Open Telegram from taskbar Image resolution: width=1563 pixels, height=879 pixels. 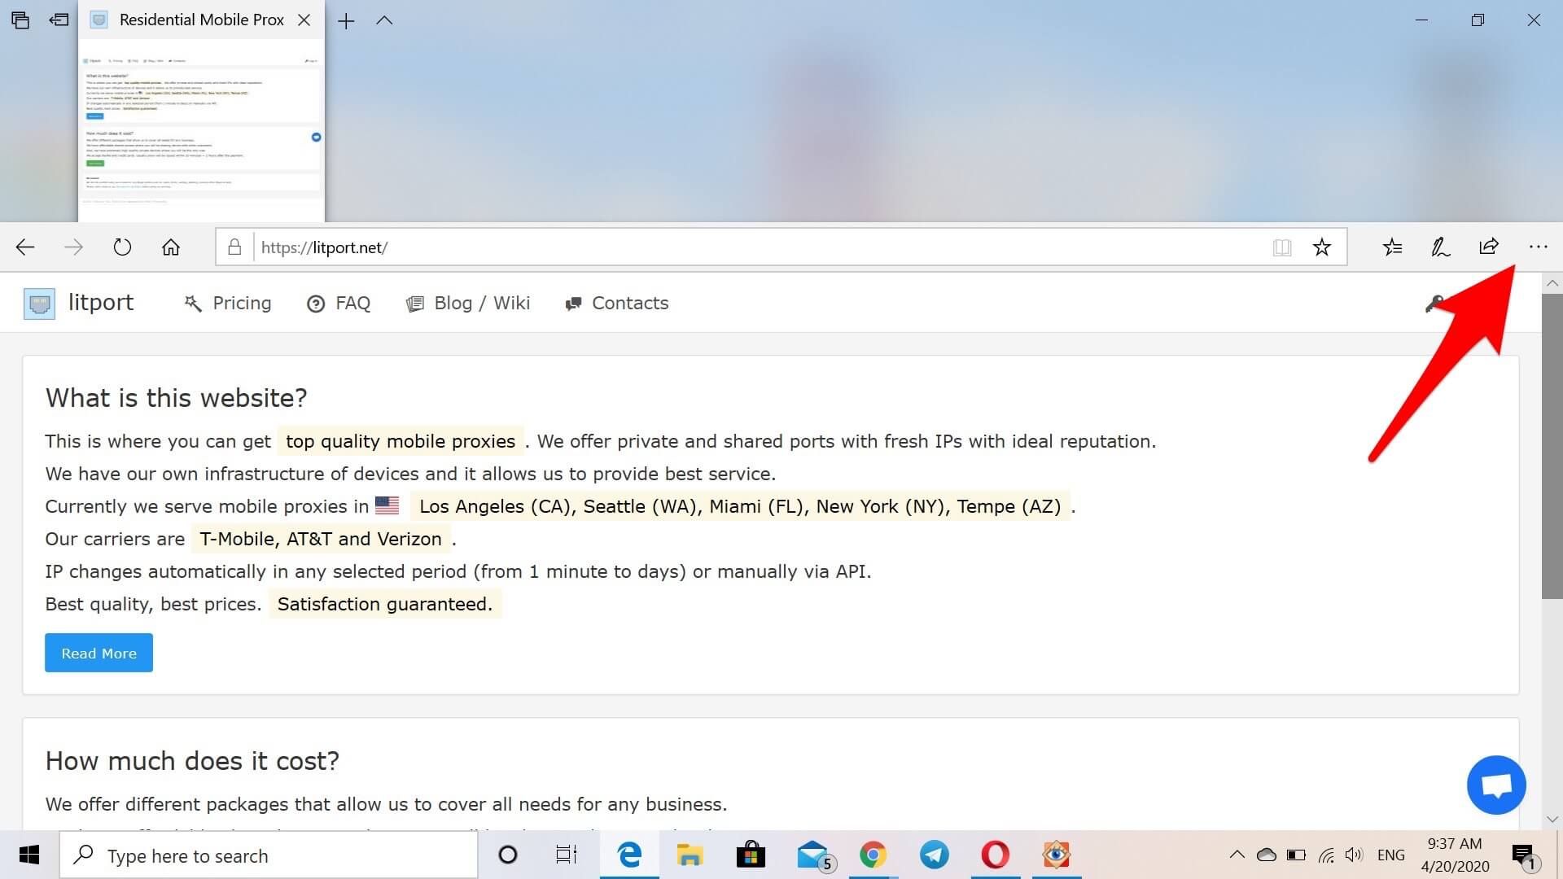tap(934, 855)
